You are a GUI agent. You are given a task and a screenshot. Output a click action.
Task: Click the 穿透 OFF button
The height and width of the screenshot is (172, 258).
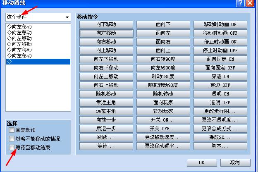[220, 85]
